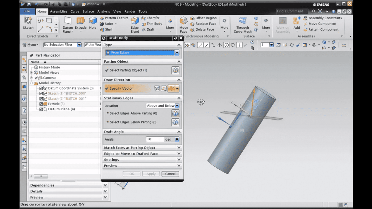Screen dimensions: 372x209
Task: Expand the Model Views tree node
Action: pos(31,72)
